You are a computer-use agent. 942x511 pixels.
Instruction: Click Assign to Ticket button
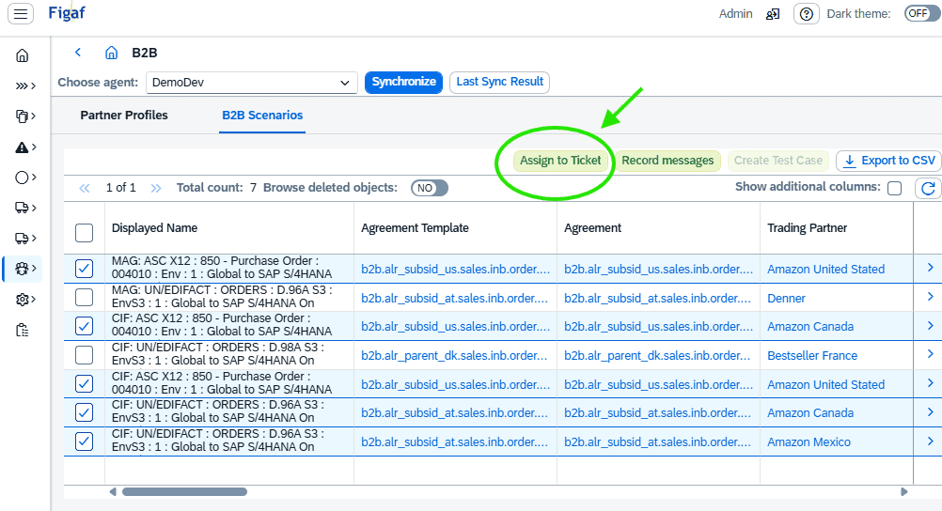[560, 161]
